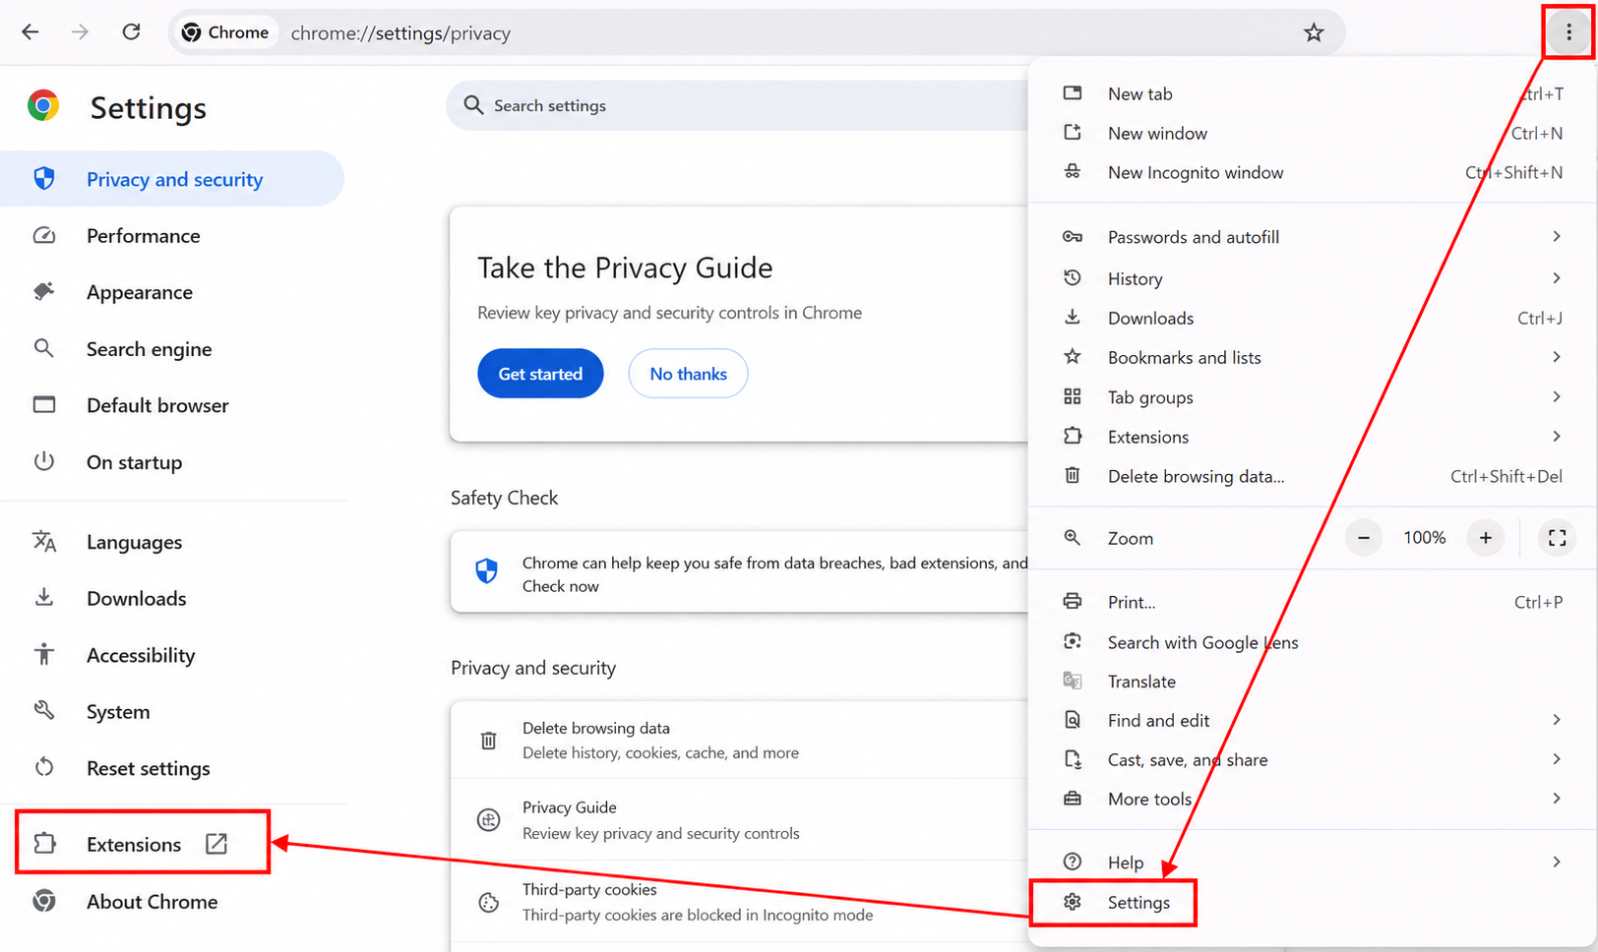This screenshot has width=1598, height=952.
Task: Go to Appearance settings section
Action: coord(172,292)
